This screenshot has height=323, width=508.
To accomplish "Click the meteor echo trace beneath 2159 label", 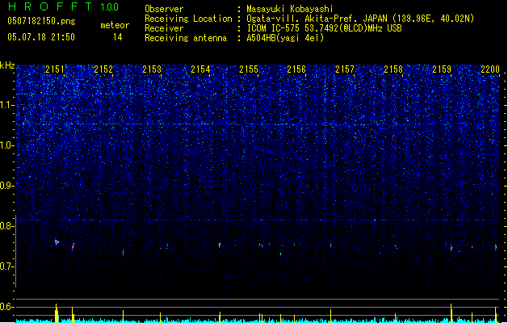I will click(451, 248).
